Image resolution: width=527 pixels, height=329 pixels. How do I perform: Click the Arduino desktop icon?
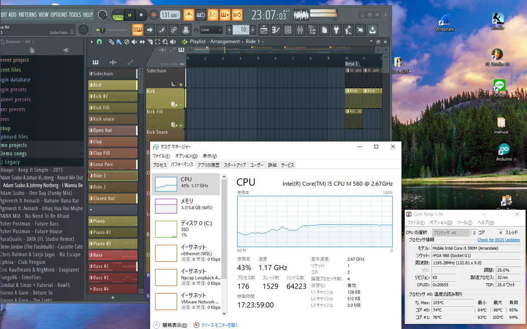(504, 153)
